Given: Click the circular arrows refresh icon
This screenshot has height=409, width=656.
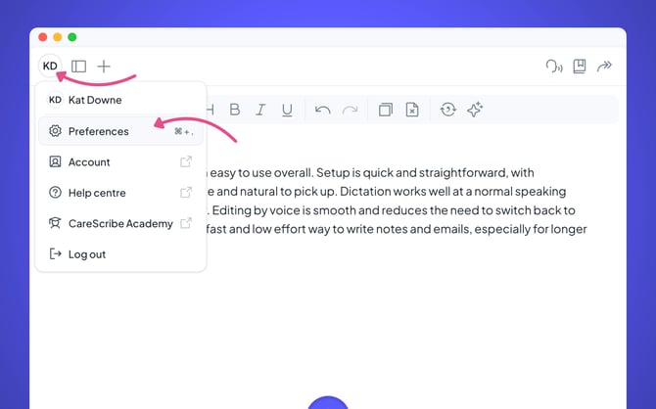Looking at the screenshot, I should [x=447, y=110].
